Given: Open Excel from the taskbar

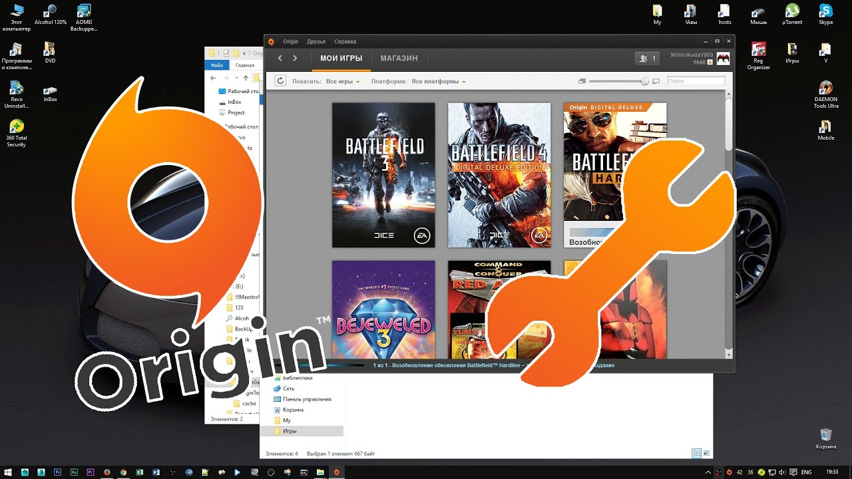Looking at the screenshot, I should point(140,472).
